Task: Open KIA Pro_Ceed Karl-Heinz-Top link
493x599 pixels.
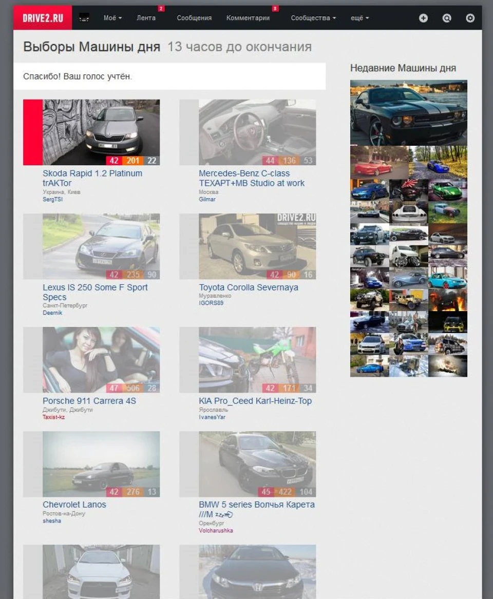Action: [x=255, y=401]
